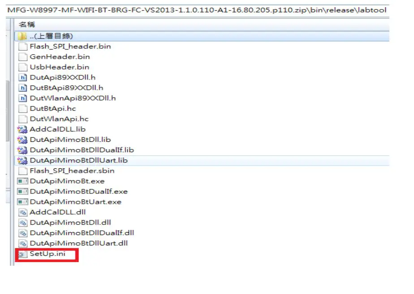This screenshot has width=414, height=294.
Task: Click the DutApiMimoBtDll.lib library icon
Action: (22, 140)
